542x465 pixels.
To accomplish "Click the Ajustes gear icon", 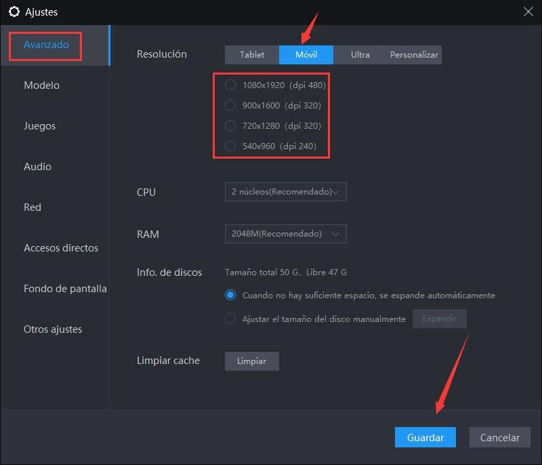I will point(14,12).
